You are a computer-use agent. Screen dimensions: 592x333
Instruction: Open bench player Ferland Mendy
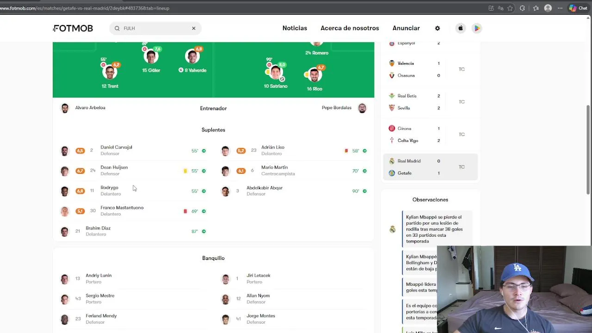coord(133,319)
